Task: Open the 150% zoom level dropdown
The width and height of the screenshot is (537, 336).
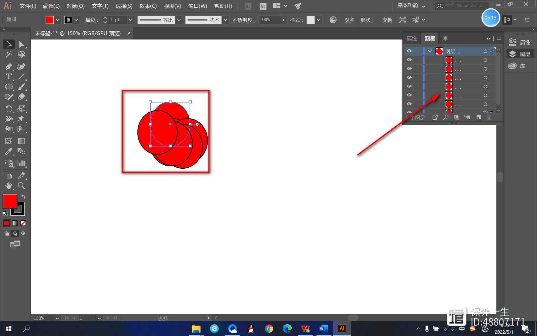Action: click(x=57, y=318)
